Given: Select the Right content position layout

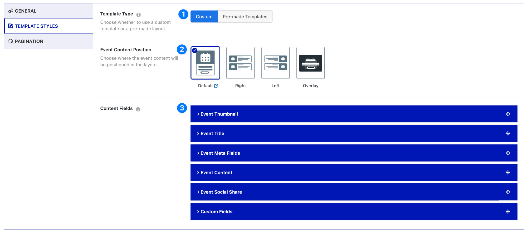Looking at the screenshot, I should (x=240, y=63).
